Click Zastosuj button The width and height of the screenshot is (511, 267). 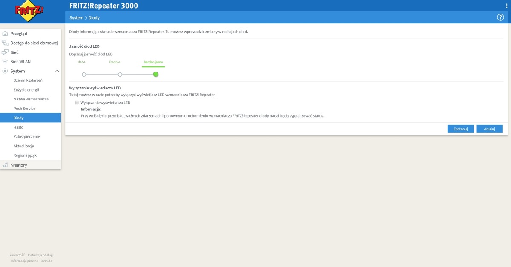point(460,129)
